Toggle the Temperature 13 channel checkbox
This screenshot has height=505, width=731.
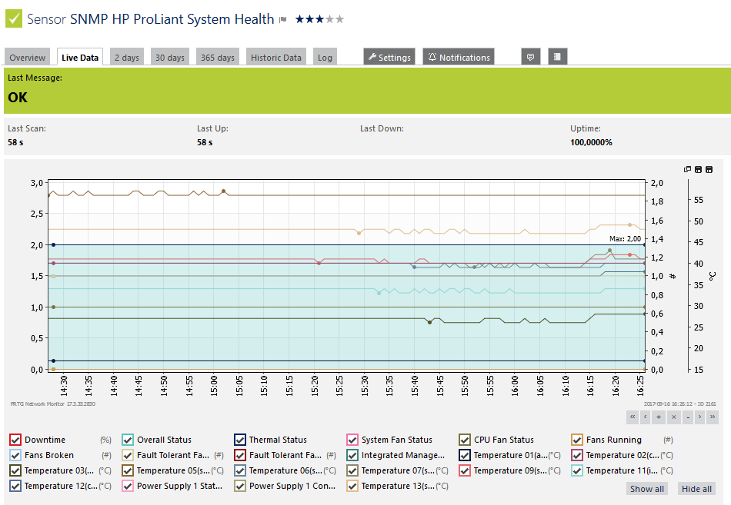pyautogui.click(x=352, y=486)
